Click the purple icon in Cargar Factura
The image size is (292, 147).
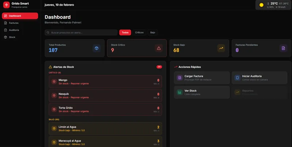point(180,78)
